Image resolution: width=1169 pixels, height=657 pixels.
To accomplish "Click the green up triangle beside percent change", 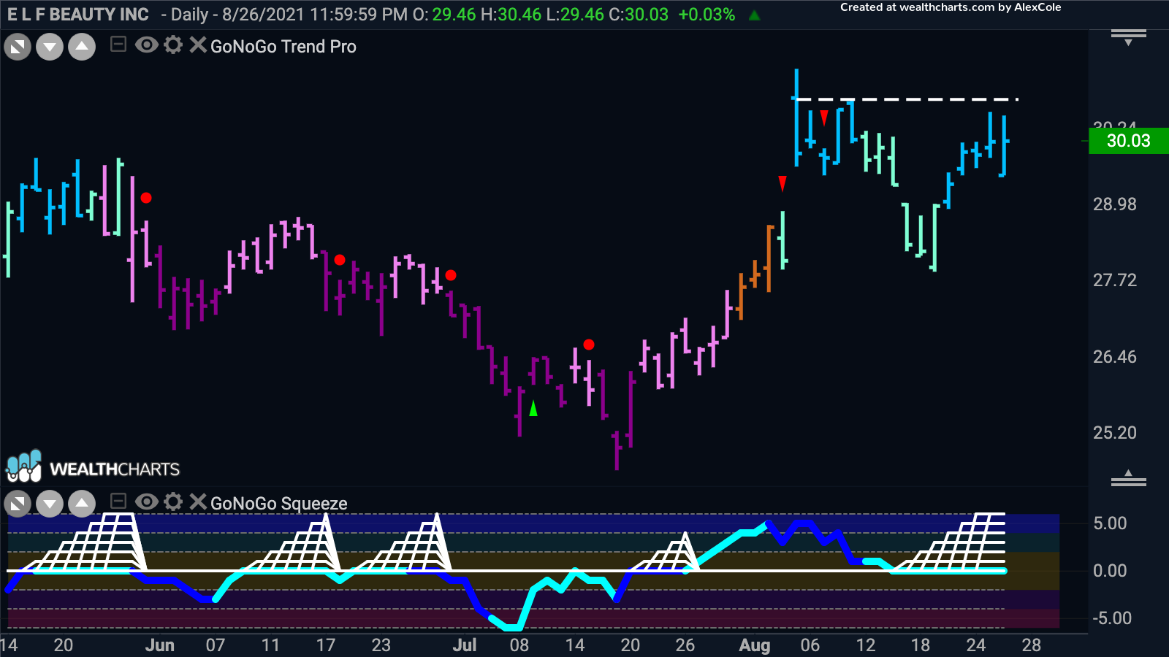I will (755, 15).
